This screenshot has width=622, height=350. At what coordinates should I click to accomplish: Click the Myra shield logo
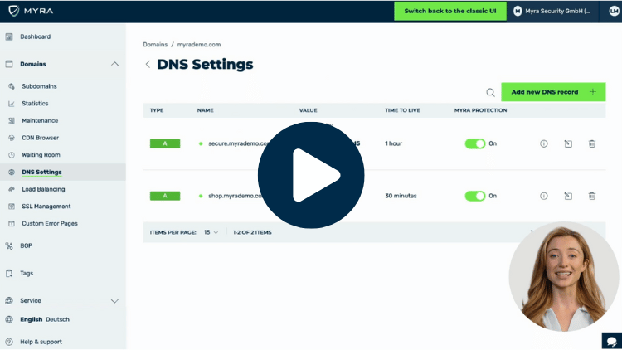(14, 11)
